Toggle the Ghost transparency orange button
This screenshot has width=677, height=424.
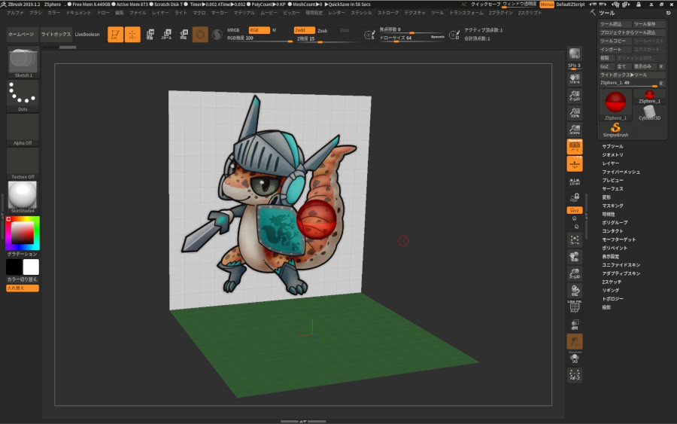[575, 341]
